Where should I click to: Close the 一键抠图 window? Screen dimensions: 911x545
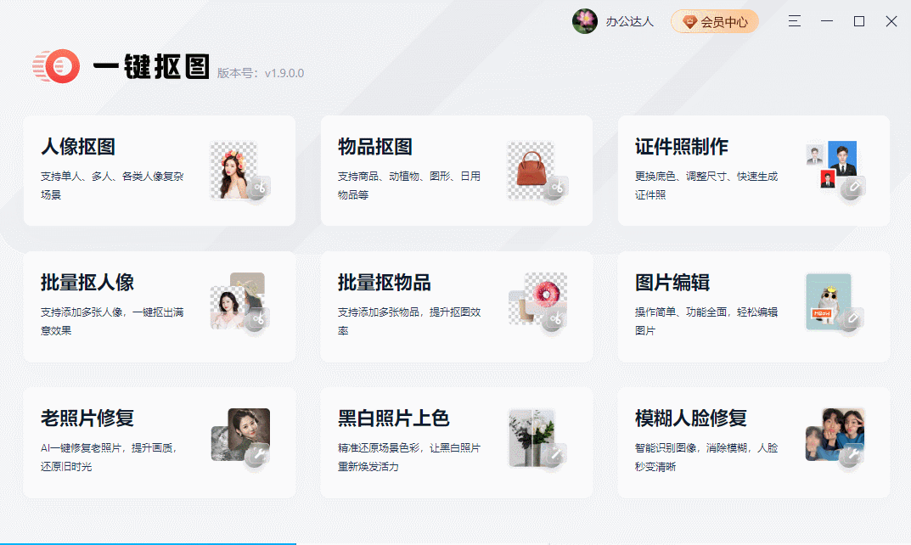coord(891,21)
